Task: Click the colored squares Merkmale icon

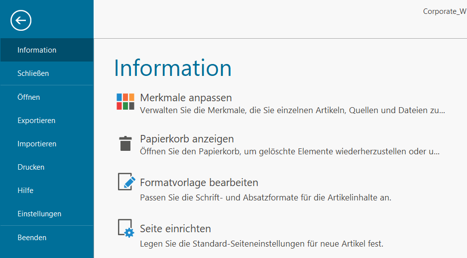Action: (125, 102)
